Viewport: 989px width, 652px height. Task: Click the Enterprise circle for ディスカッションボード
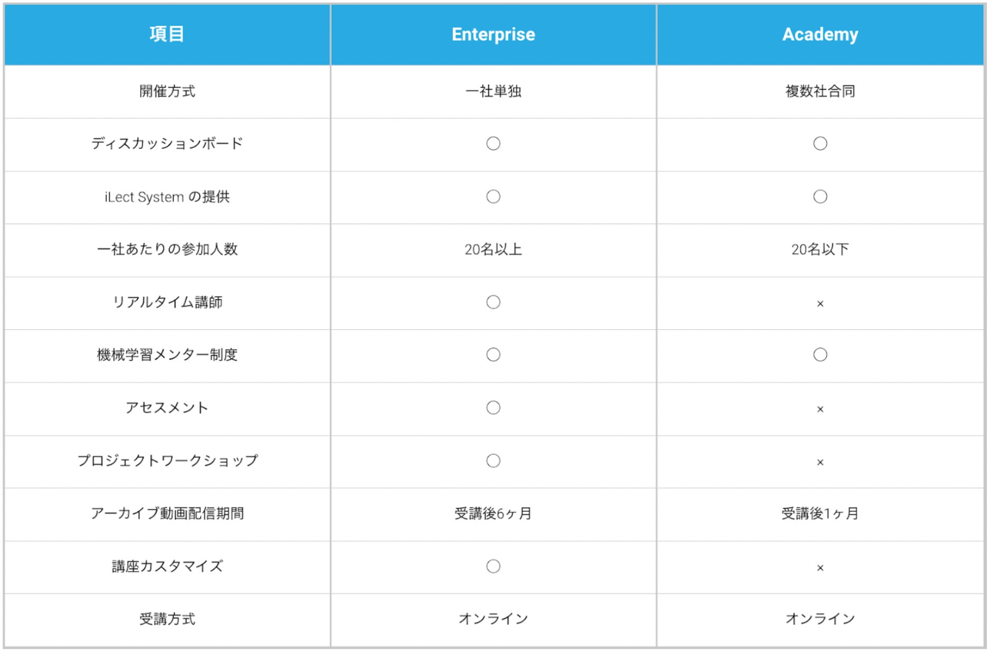493,143
